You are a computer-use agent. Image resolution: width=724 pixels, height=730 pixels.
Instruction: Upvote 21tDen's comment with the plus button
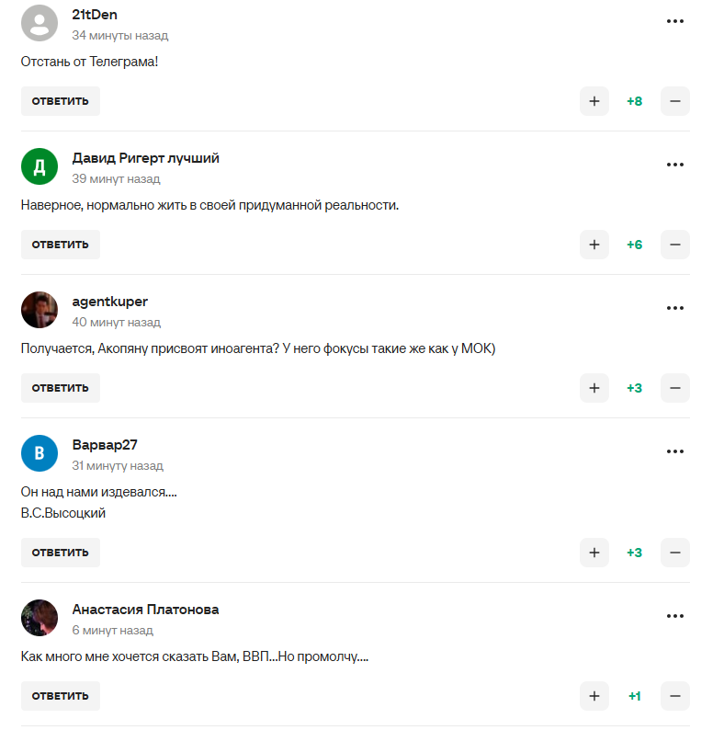[x=594, y=101]
